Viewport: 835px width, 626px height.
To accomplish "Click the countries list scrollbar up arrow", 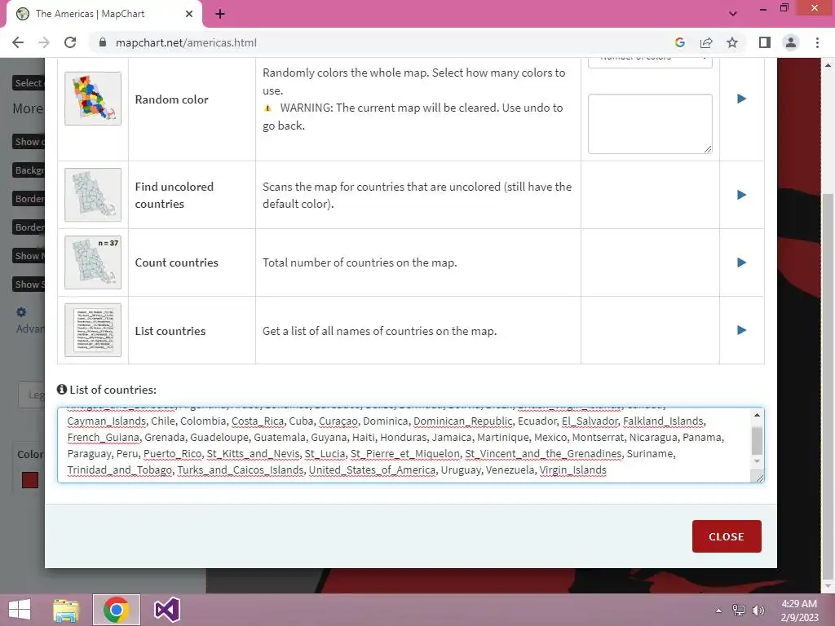I will [757, 415].
